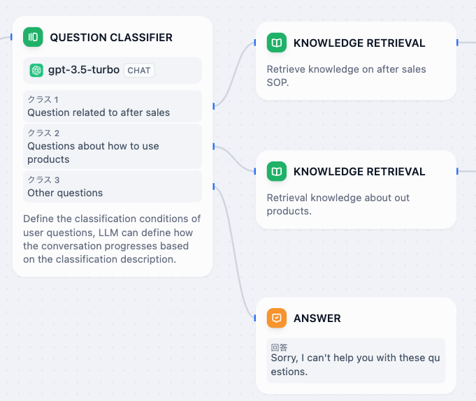Click the input handle of the Answer node
476x401 pixels.
256,319
